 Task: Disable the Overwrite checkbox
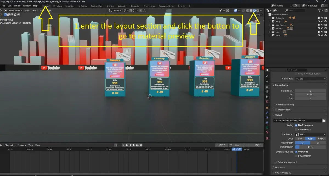pos(296,152)
